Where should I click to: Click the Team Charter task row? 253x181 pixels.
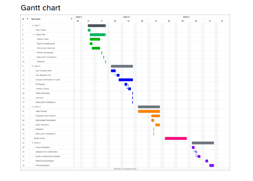[x=41, y=30]
